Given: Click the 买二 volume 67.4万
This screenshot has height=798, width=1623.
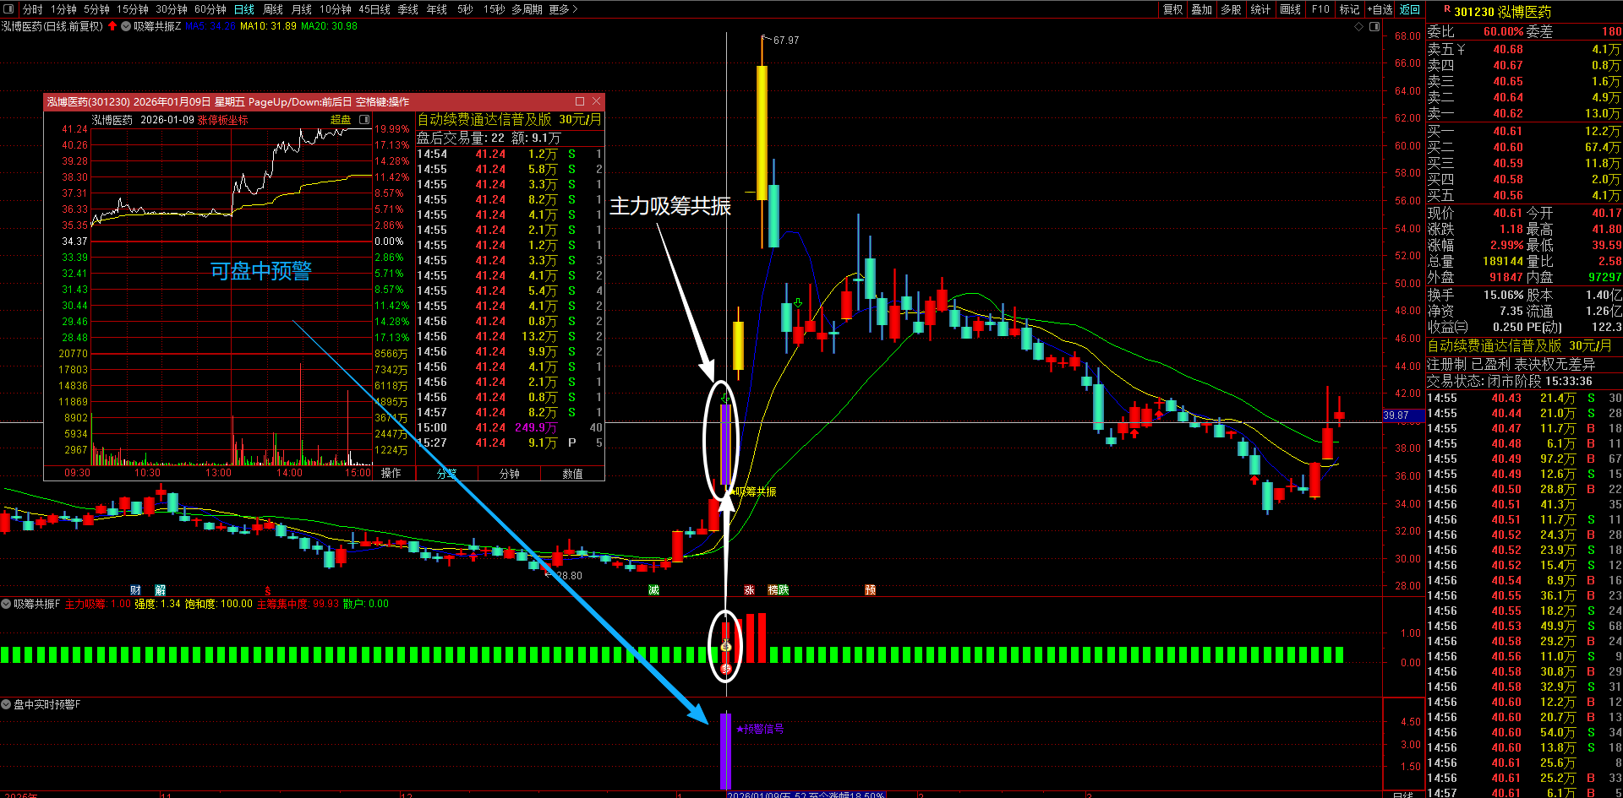Looking at the screenshot, I should (1603, 147).
